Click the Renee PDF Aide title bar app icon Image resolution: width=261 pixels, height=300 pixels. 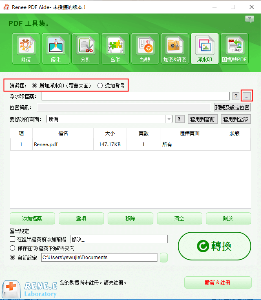click(x=6, y=7)
